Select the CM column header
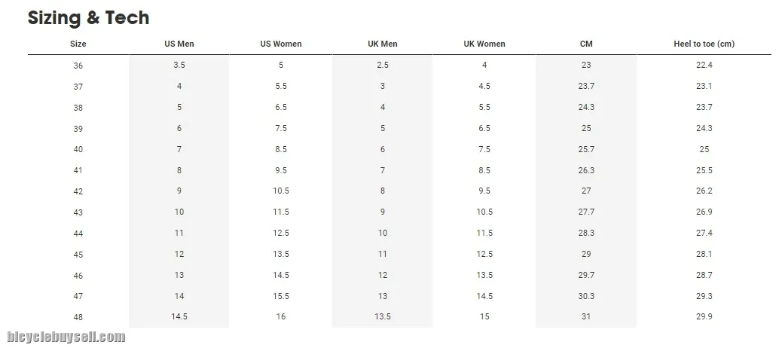This screenshot has width=779, height=348. pos(586,44)
